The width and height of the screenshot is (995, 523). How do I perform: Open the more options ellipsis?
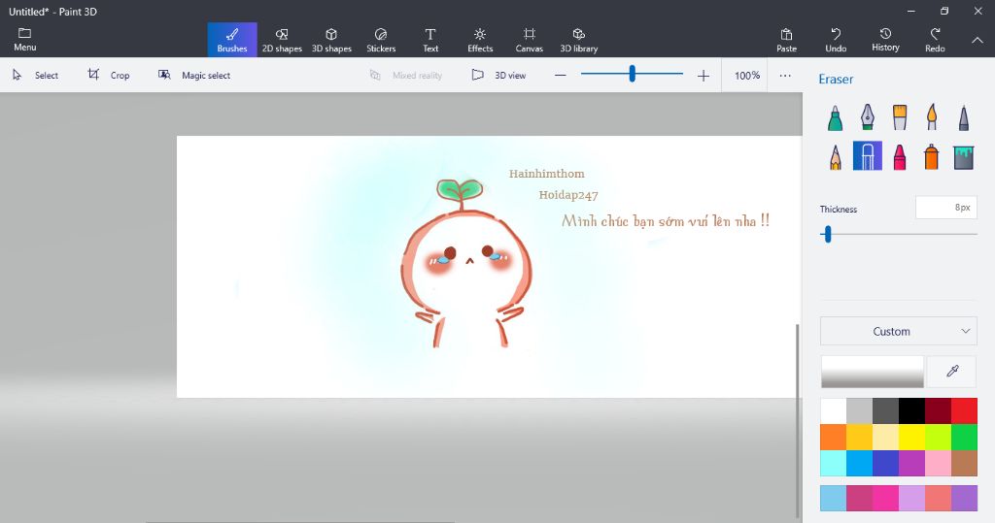(x=785, y=76)
